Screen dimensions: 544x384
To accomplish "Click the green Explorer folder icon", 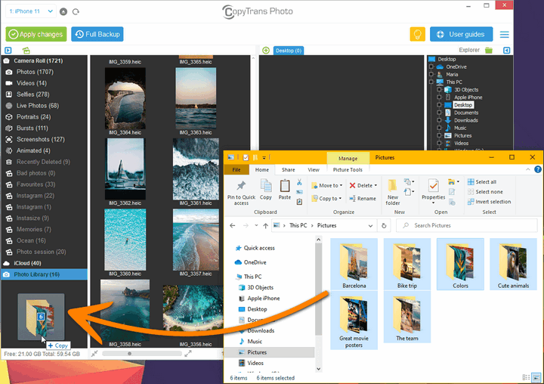I will pos(489,51).
